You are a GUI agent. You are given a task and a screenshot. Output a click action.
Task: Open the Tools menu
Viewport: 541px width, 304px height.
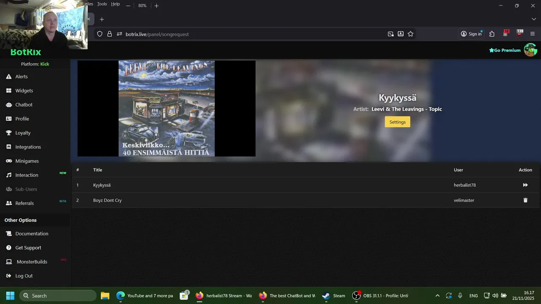(x=102, y=4)
